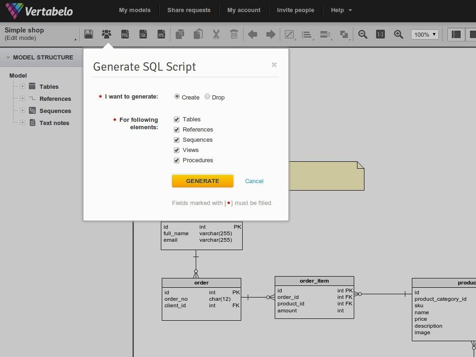Uncheck the Procedures checkbox
476x357 pixels.
(x=176, y=160)
